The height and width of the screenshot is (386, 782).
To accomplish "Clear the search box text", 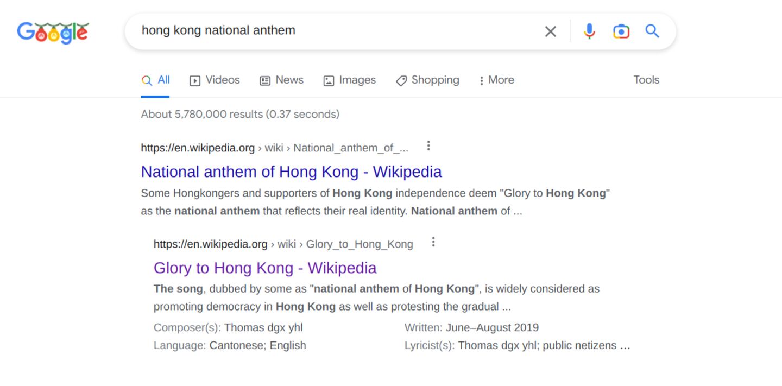I will [x=550, y=31].
